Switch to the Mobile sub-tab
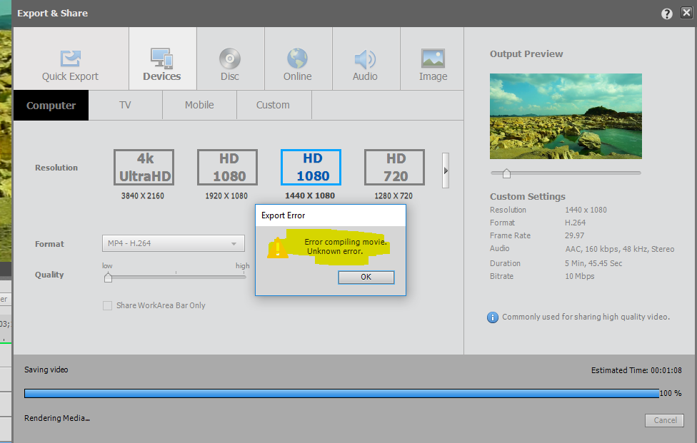This screenshot has height=443, width=697. (x=199, y=105)
